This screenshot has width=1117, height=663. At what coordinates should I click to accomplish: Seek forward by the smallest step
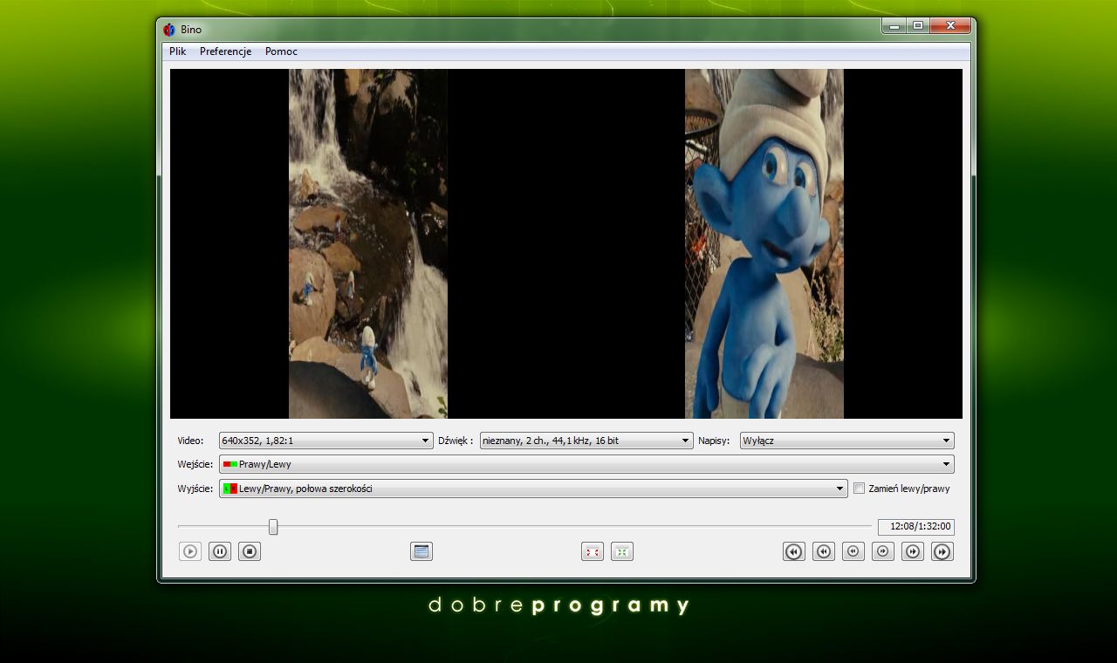point(883,551)
